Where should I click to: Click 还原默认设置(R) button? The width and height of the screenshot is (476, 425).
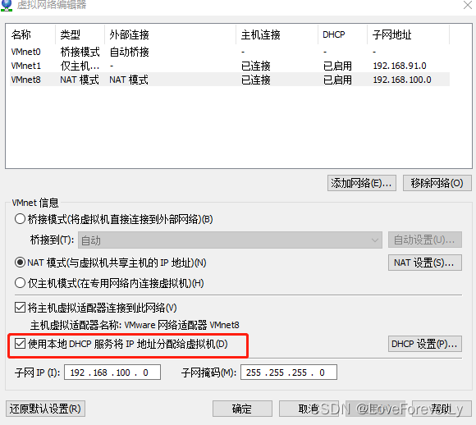(x=45, y=409)
